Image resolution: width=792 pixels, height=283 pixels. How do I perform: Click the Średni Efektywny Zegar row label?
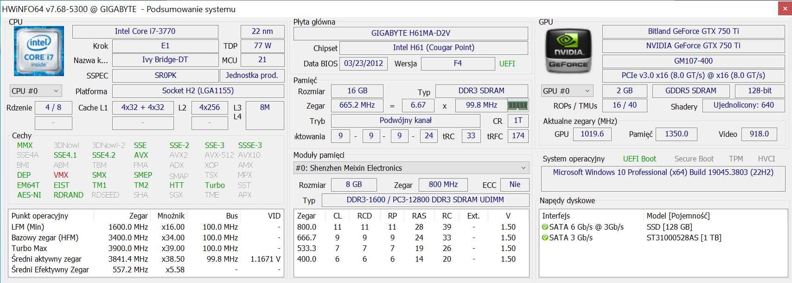point(50,270)
